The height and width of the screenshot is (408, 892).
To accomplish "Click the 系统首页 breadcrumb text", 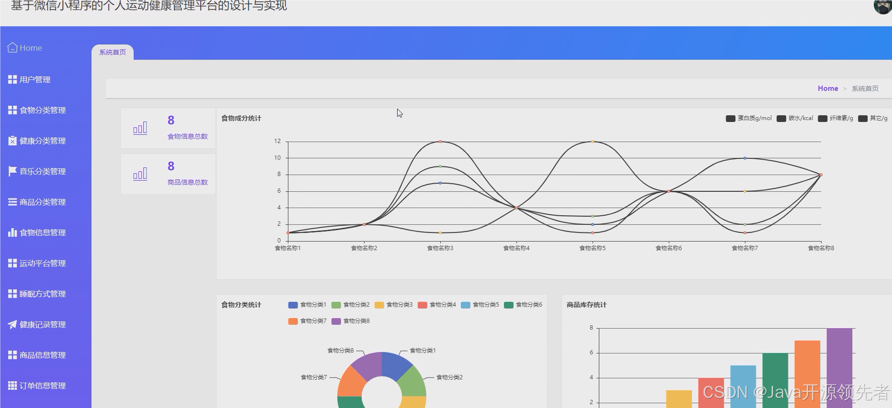I will coord(865,88).
